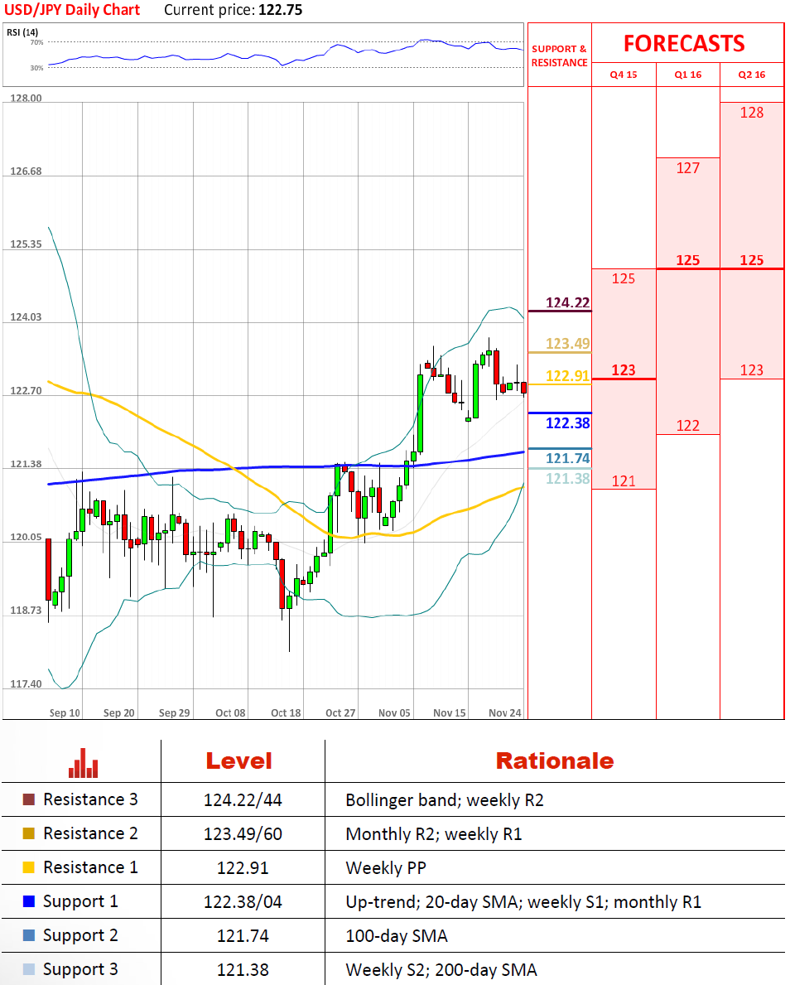The image size is (790, 985).
Task: Click the 117.40 price axis label
Action: [26, 684]
